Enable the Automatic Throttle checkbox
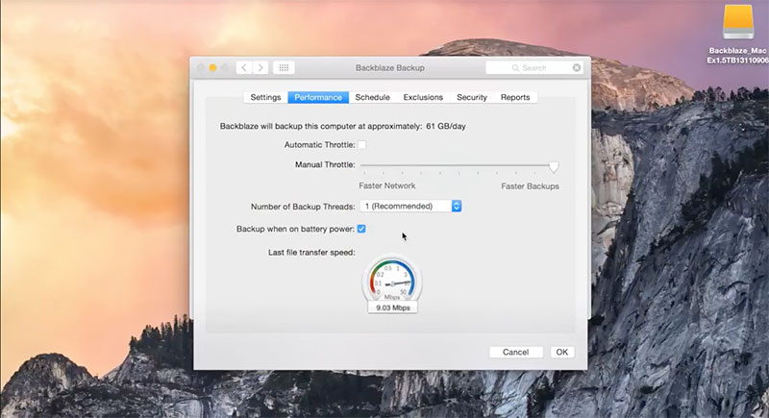 click(362, 145)
